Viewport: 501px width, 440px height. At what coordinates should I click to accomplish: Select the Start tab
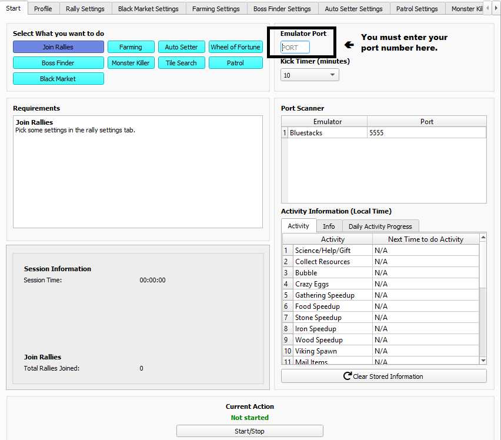pyautogui.click(x=14, y=8)
